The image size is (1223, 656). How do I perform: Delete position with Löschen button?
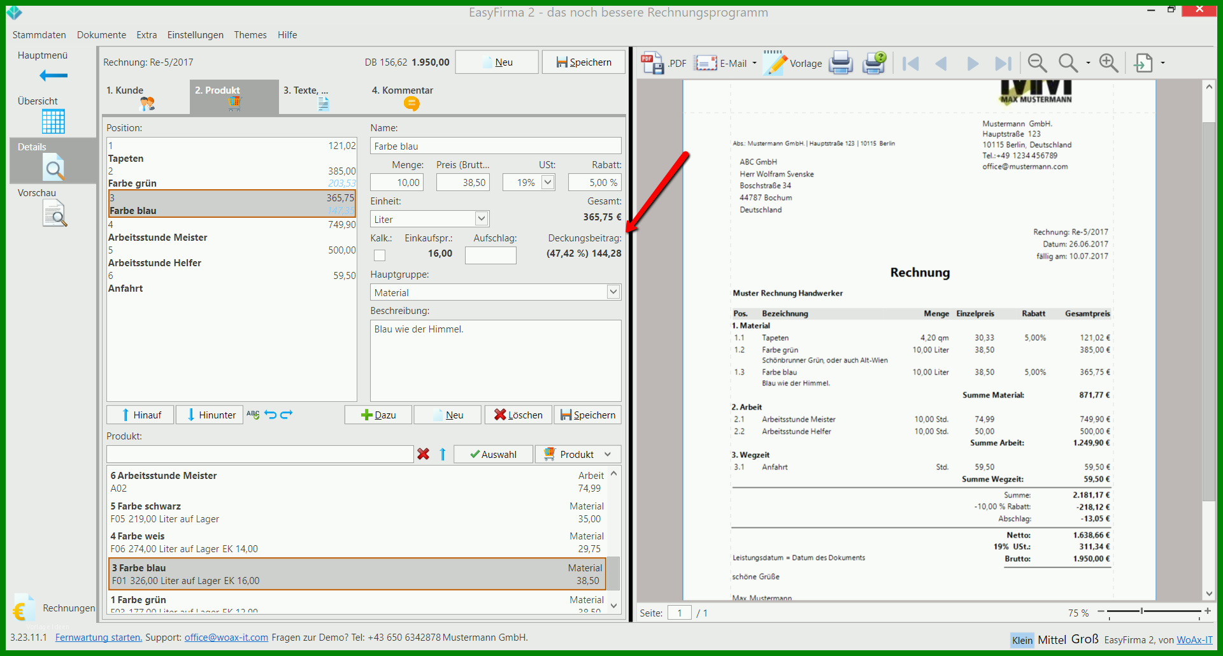(x=519, y=415)
